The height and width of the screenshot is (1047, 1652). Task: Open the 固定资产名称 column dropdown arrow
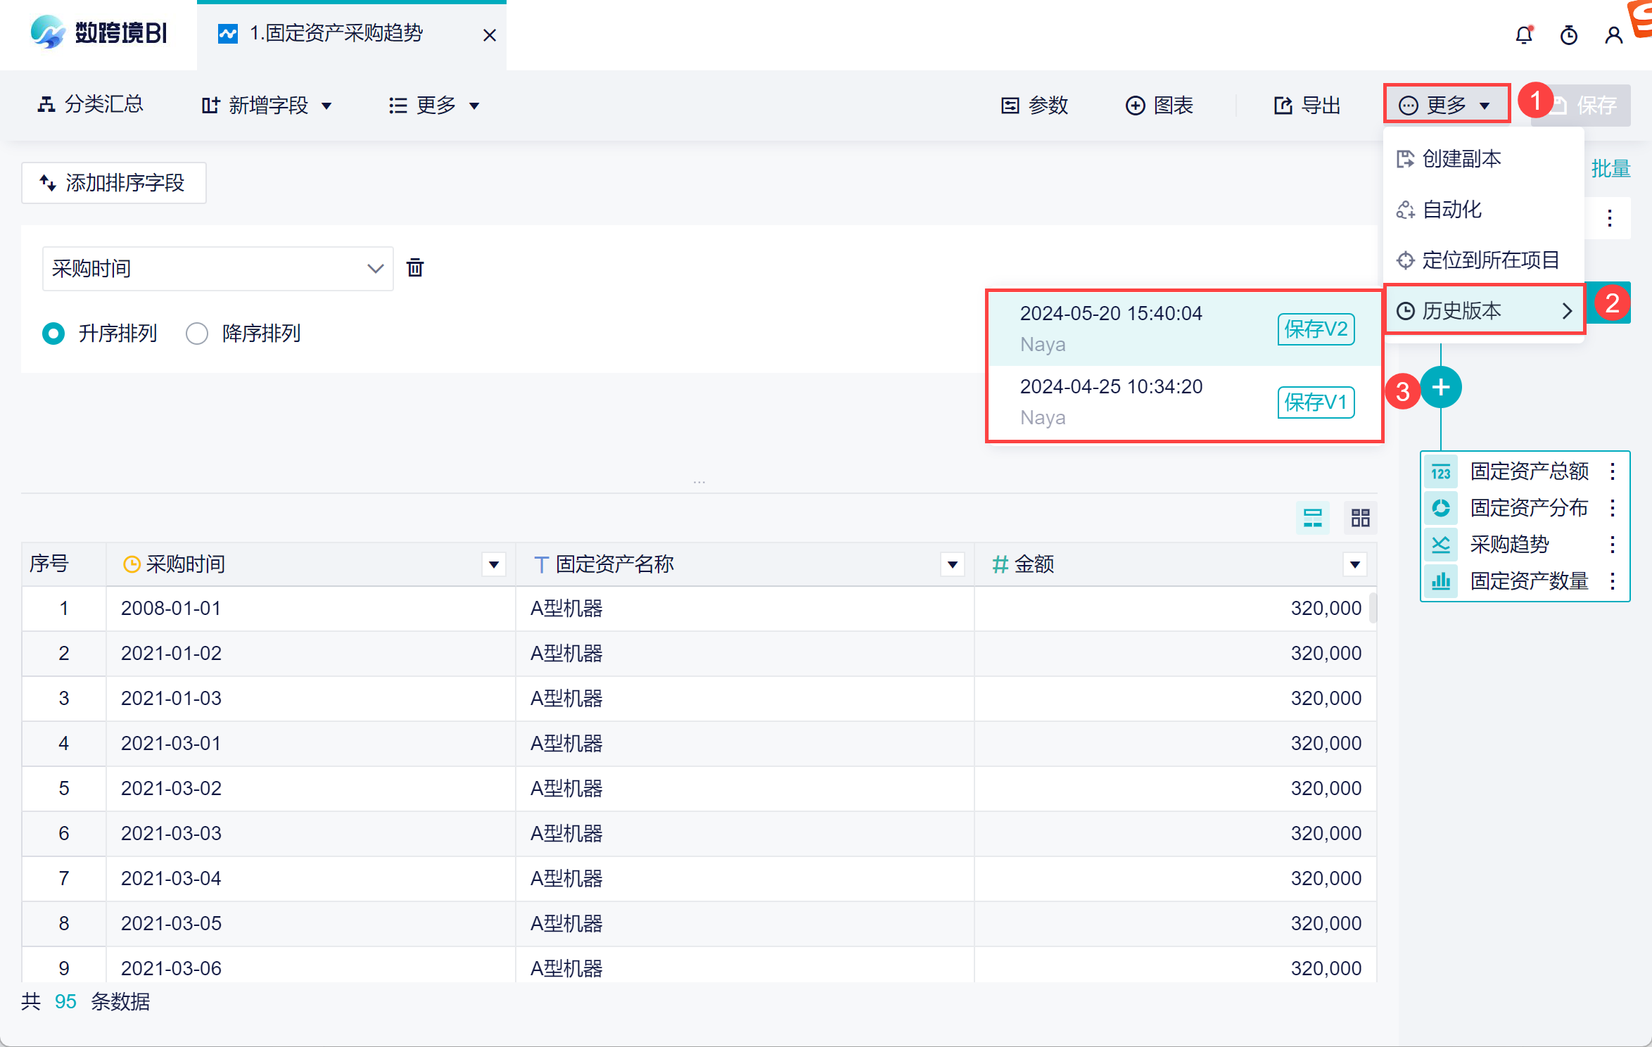pyautogui.click(x=952, y=564)
